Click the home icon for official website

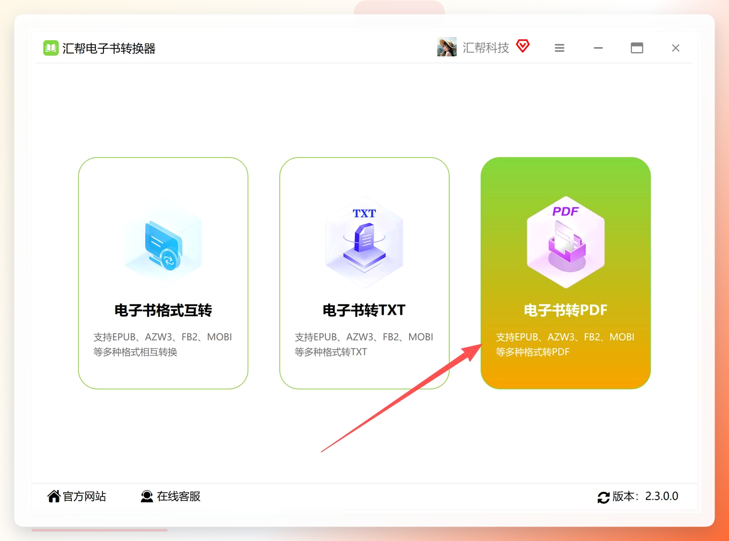click(x=54, y=496)
